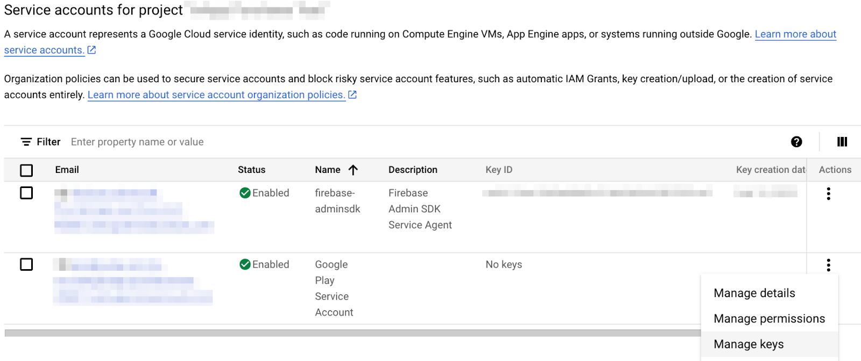
Task: Click the Name column sort arrow
Action: [x=353, y=170]
